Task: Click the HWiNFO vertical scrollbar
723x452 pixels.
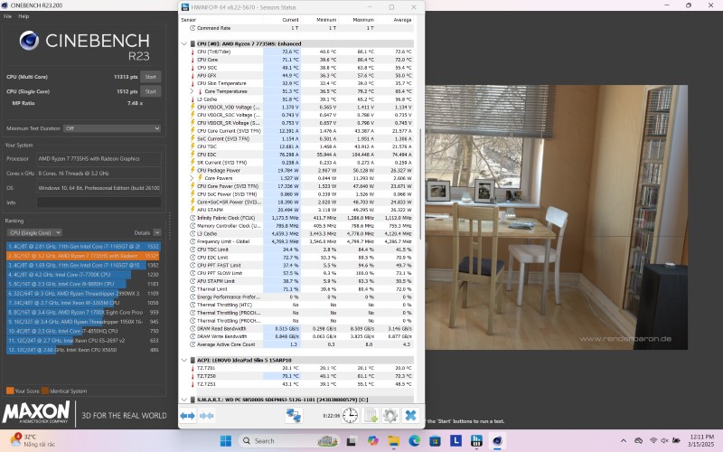Action: point(419,184)
